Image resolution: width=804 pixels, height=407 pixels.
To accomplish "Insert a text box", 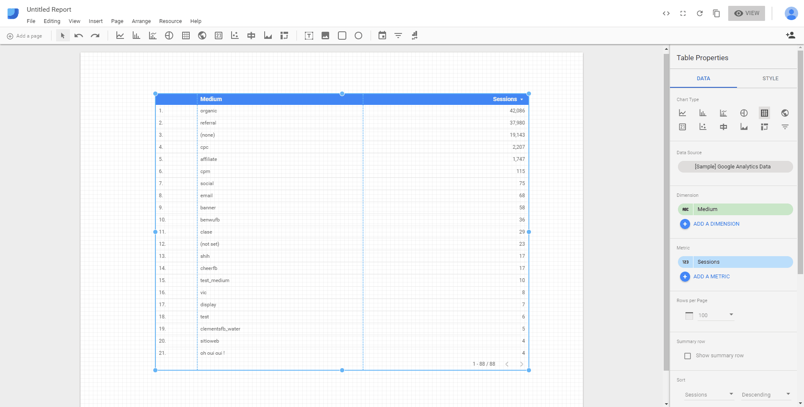I will (x=309, y=36).
